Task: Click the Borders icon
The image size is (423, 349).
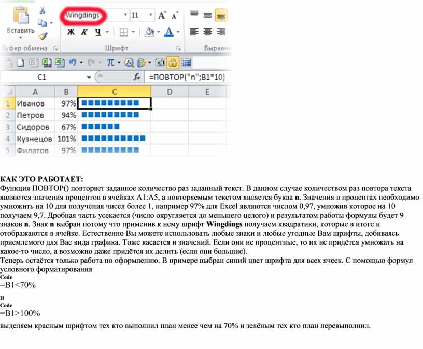Action: pos(123,32)
